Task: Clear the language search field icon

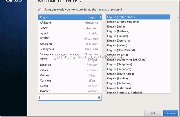Action: click(x=99, y=97)
